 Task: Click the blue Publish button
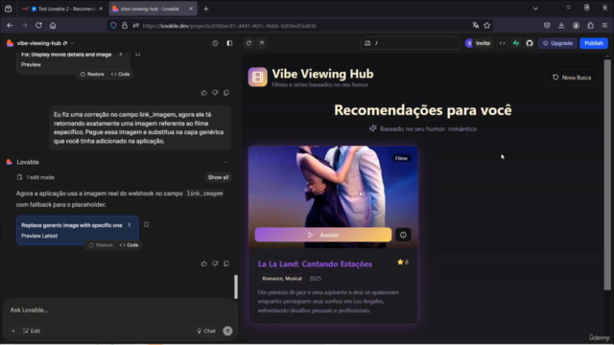click(x=594, y=43)
